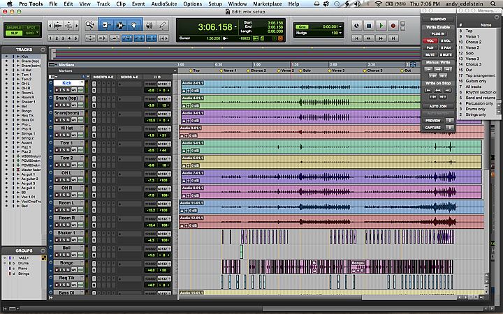Toggle Tab to Transients button
This screenshot has height=314, width=503.
[102, 38]
